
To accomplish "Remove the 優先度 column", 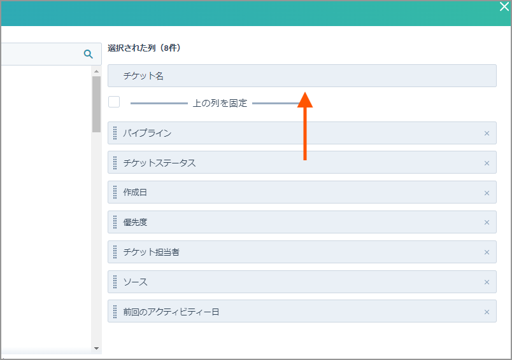I will point(487,223).
